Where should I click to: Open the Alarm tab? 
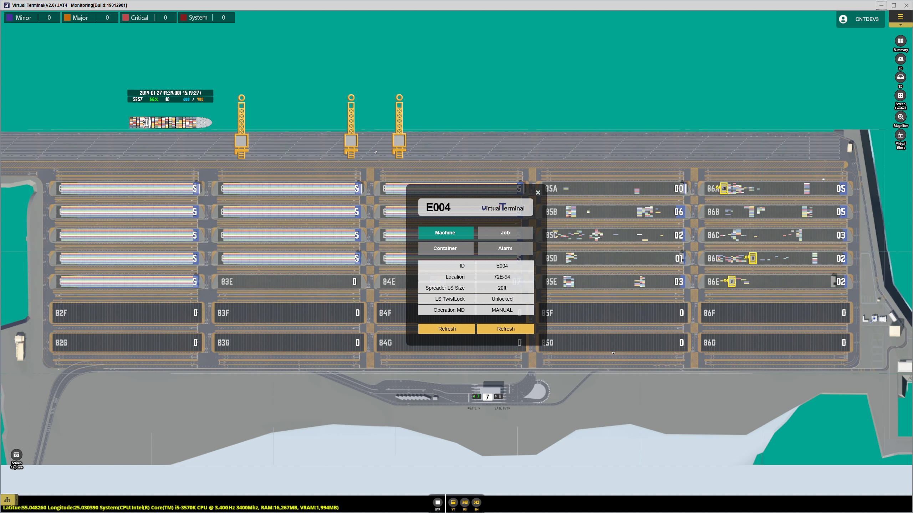pyautogui.click(x=505, y=248)
